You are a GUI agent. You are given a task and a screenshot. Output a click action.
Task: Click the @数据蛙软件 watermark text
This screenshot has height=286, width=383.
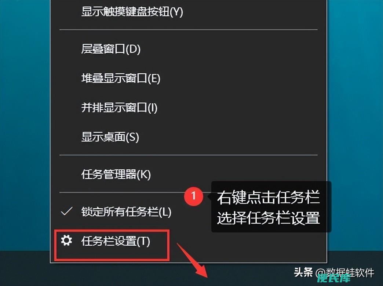[344, 272]
